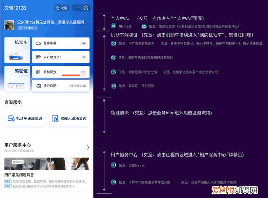The height and width of the screenshot is (198, 268).
Task: Open the 驾驶证 license card
Action: tap(17, 79)
